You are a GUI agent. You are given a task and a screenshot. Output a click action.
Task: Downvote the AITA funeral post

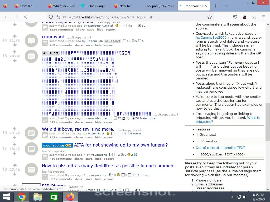[x=15, y=153]
